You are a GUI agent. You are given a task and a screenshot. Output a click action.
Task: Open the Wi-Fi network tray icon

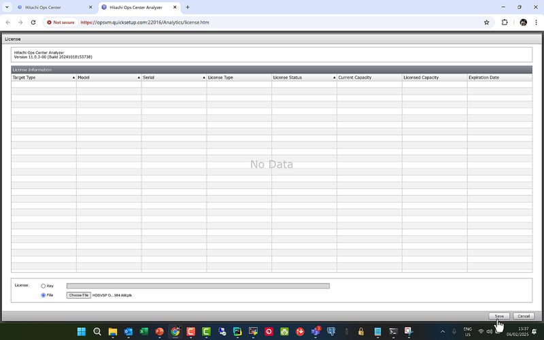click(x=481, y=332)
